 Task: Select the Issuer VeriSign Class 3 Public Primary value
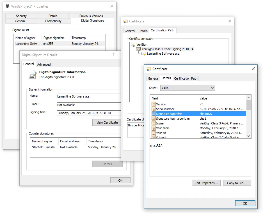point(222,123)
